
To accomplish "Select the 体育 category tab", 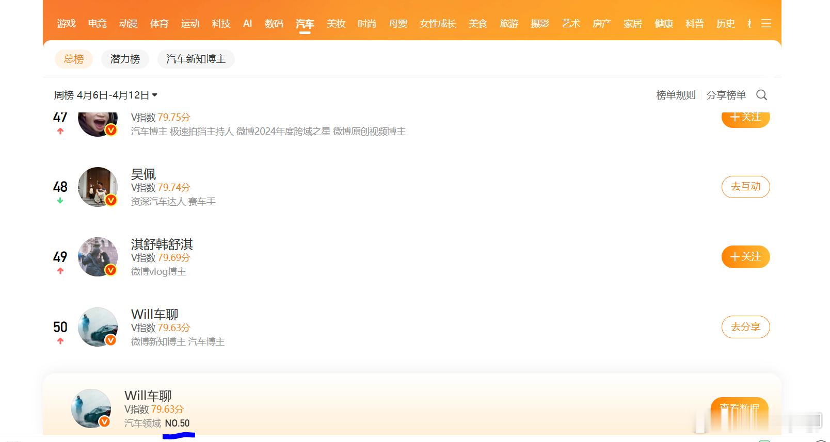I will 159,24.
